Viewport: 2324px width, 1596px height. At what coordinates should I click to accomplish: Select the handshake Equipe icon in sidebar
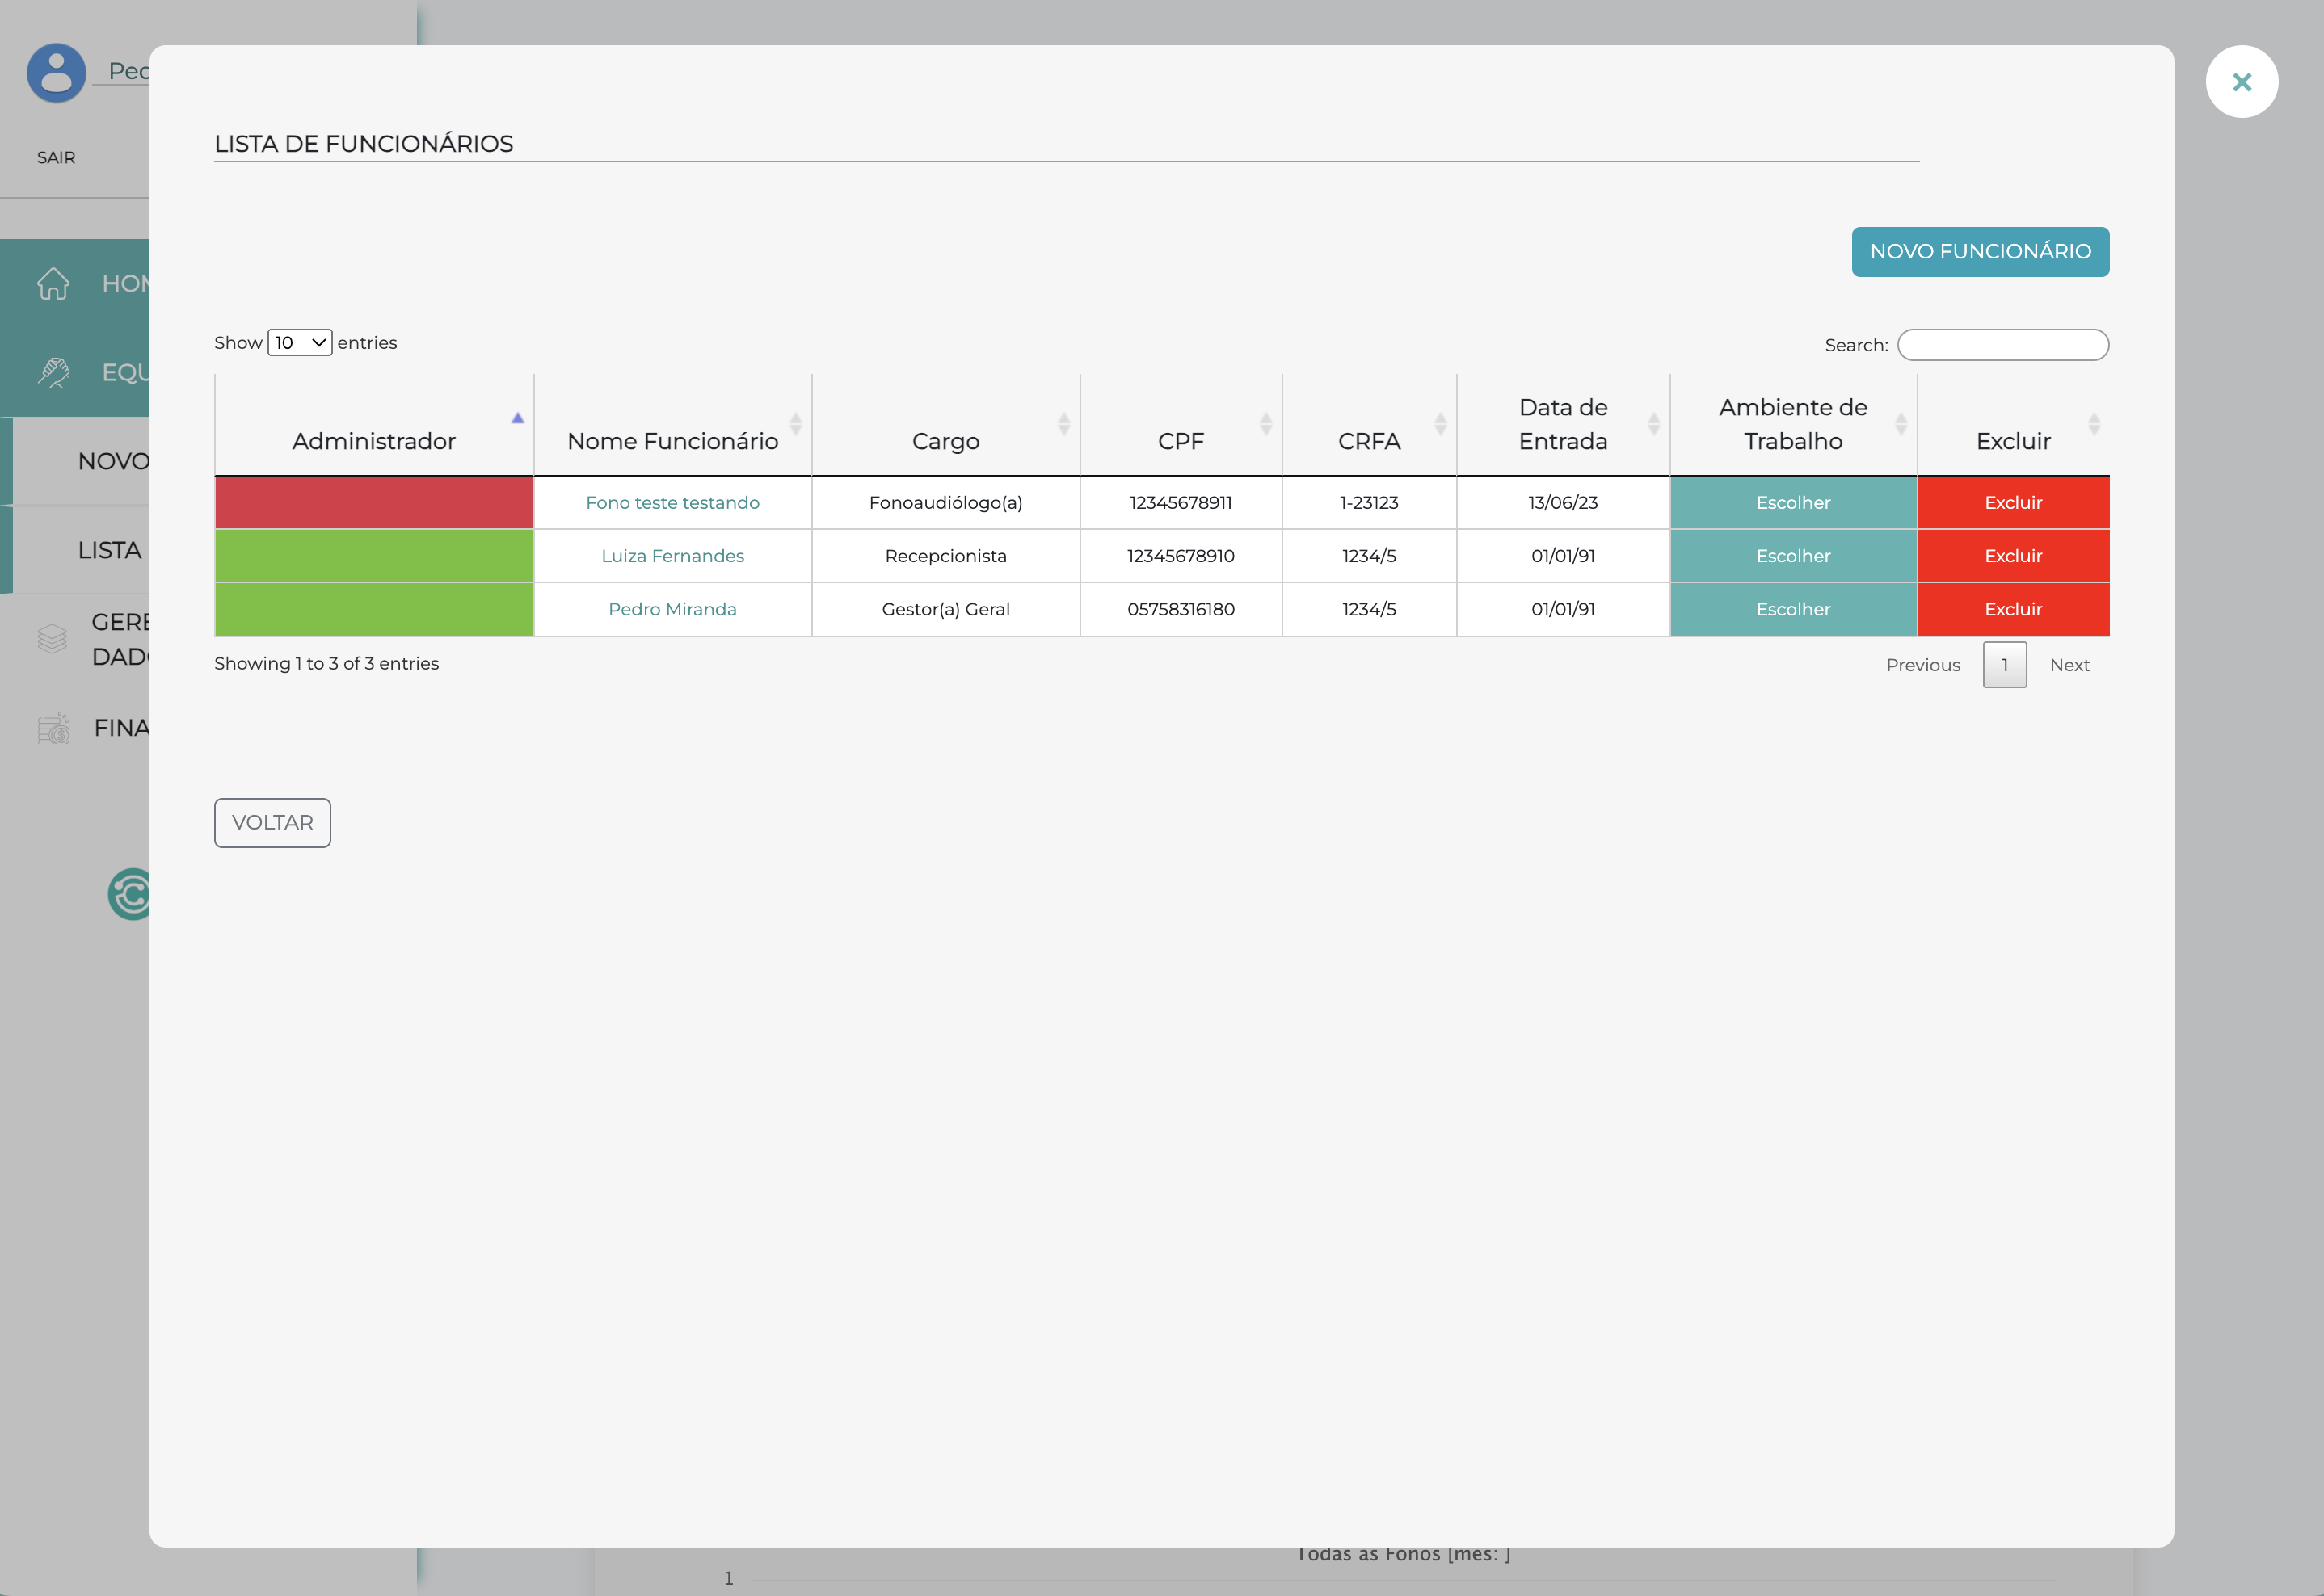tap(53, 372)
